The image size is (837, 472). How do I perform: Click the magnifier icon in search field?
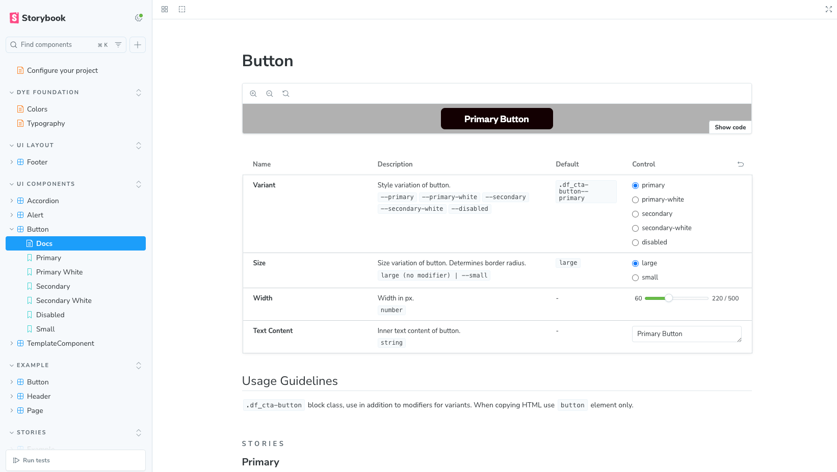tap(14, 45)
